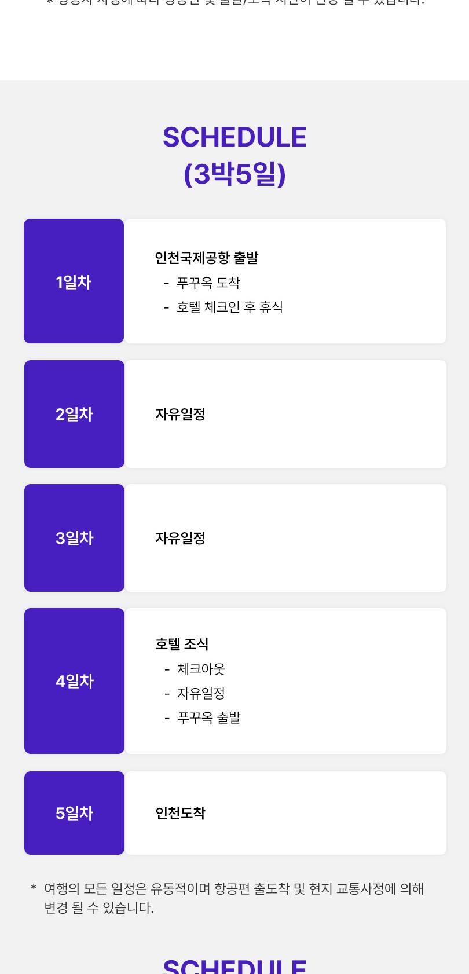This screenshot has height=974, width=469.
Task: Click the 인천도착 text
Action: pos(180,813)
